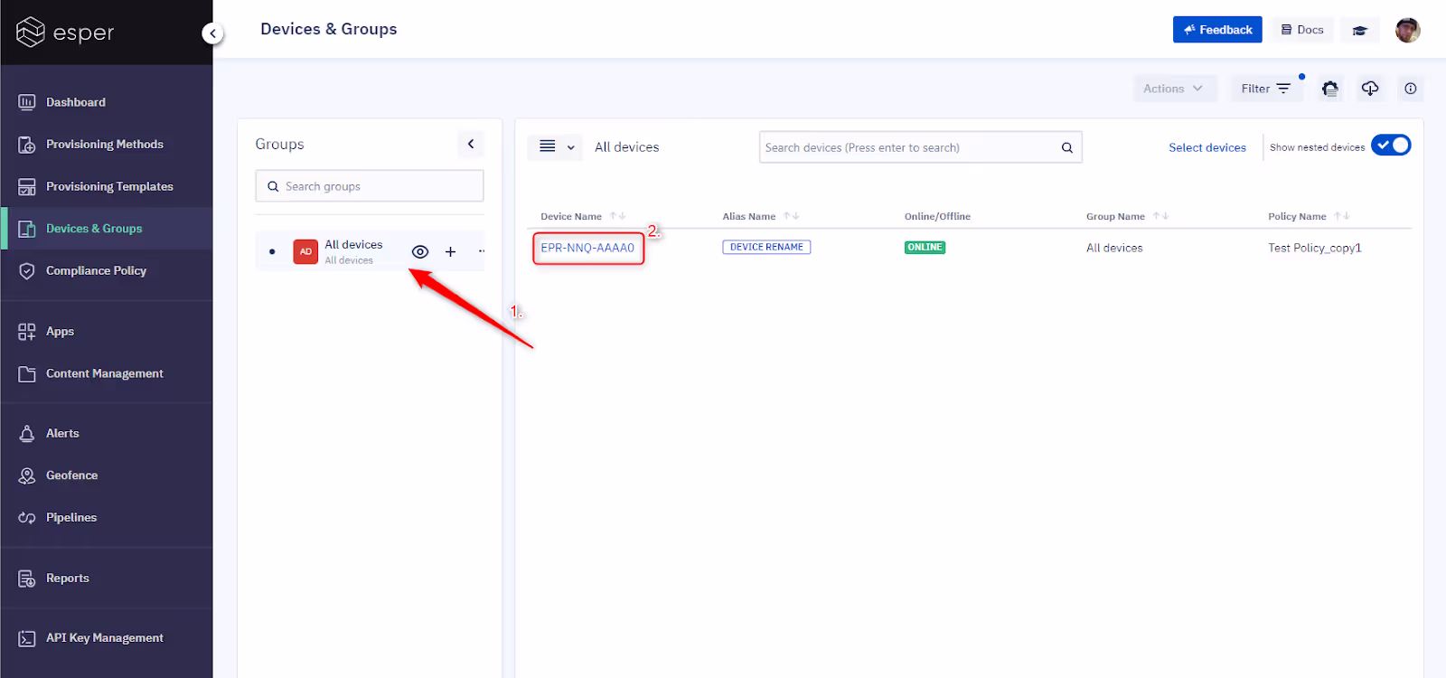
Task: Click the Feedback button
Action: (1217, 30)
